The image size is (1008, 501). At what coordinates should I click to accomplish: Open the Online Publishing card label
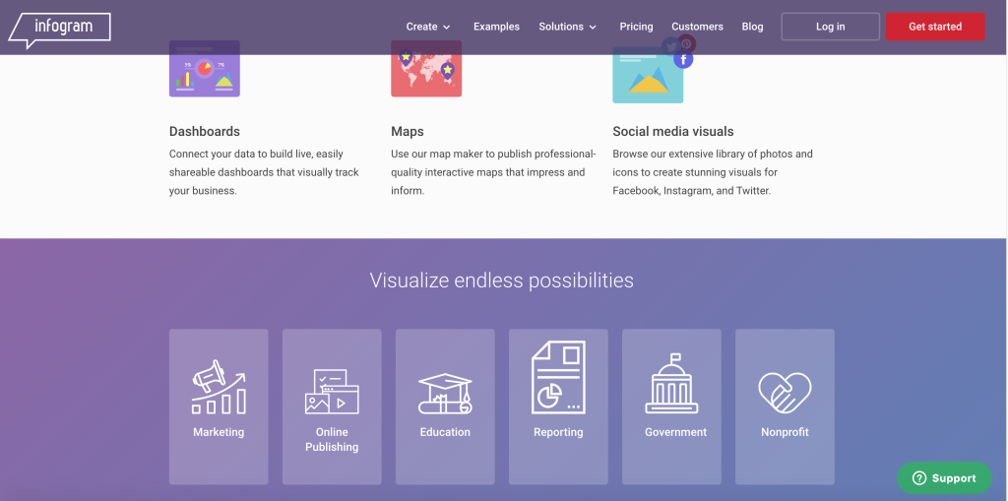[x=332, y=440]
